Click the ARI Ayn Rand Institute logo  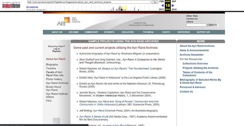click(x=69, y=21)
